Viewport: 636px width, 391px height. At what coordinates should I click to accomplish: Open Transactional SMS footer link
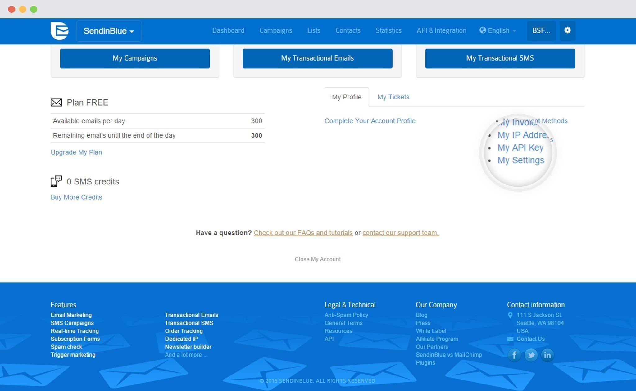click(x=189, y=323)
